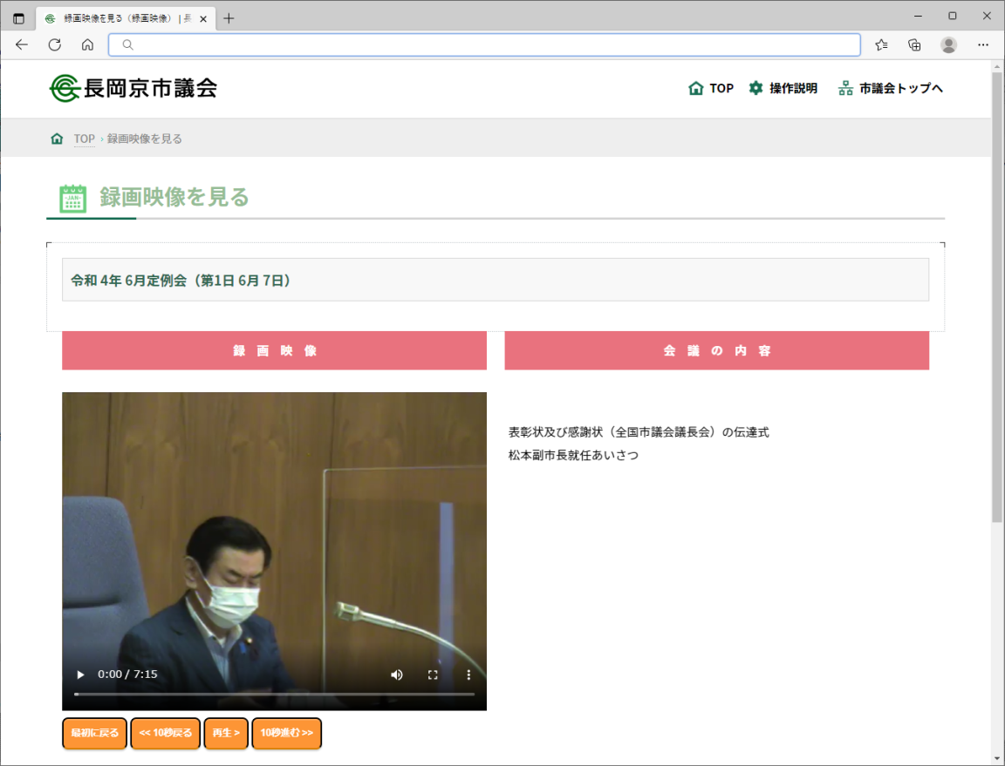1005x766 pixels.
Task: Select the 録画映像を見る browser tab
Action: 126,18
